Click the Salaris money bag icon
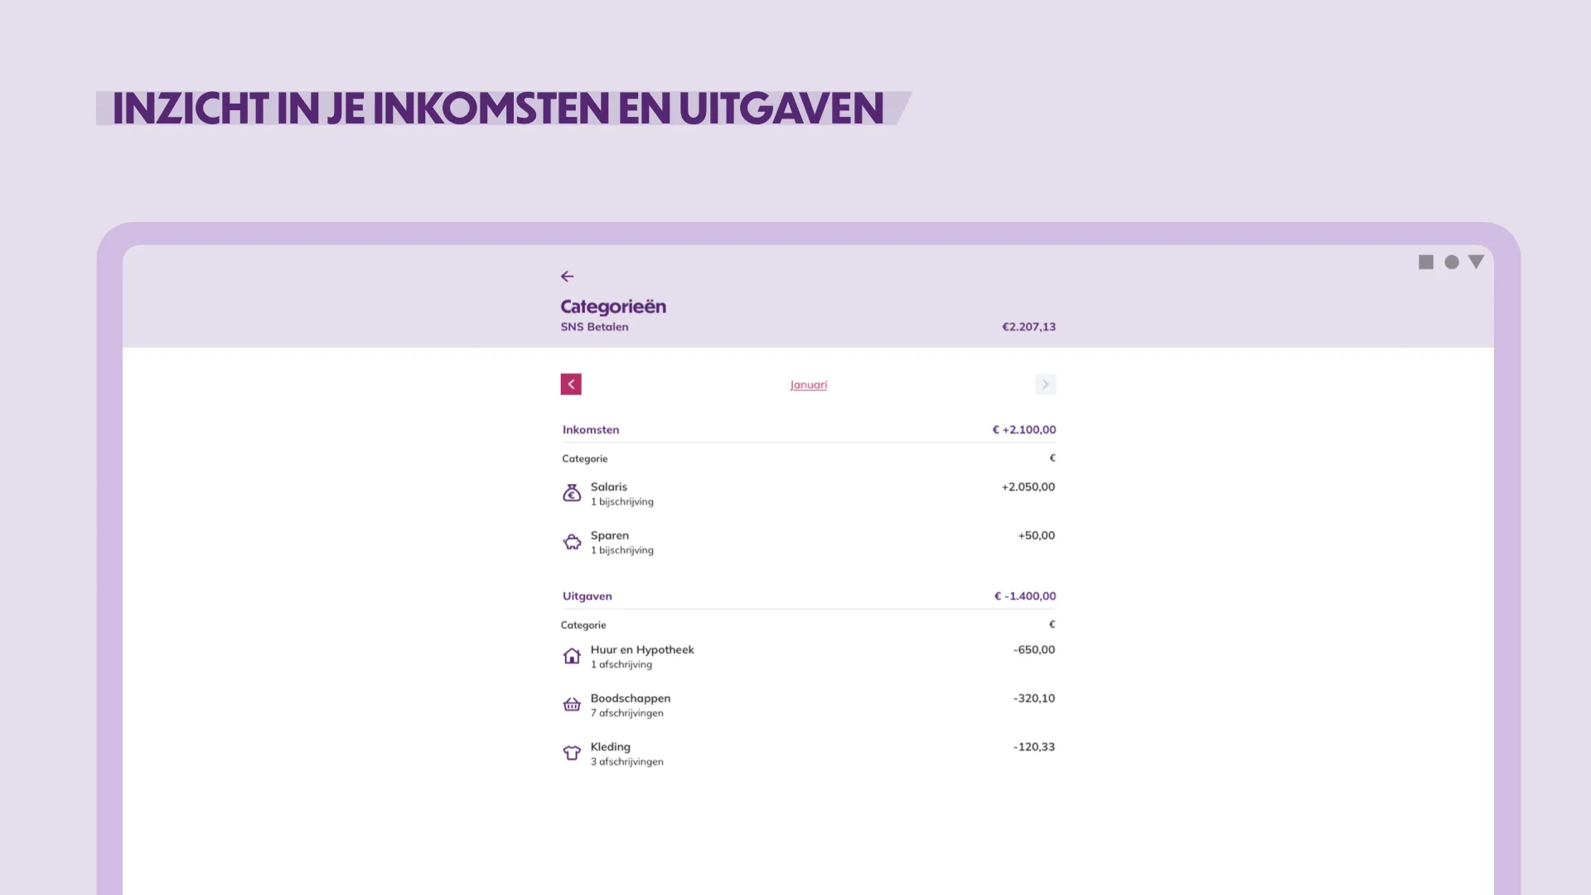This screenshot has width=1591, height=895. pyautogui.click(x=572, y=493)
